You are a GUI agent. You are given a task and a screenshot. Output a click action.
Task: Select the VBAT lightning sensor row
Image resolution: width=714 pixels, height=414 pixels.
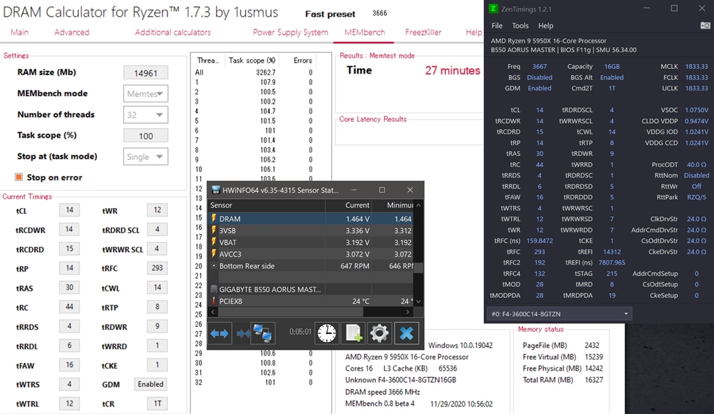point(312,242)
